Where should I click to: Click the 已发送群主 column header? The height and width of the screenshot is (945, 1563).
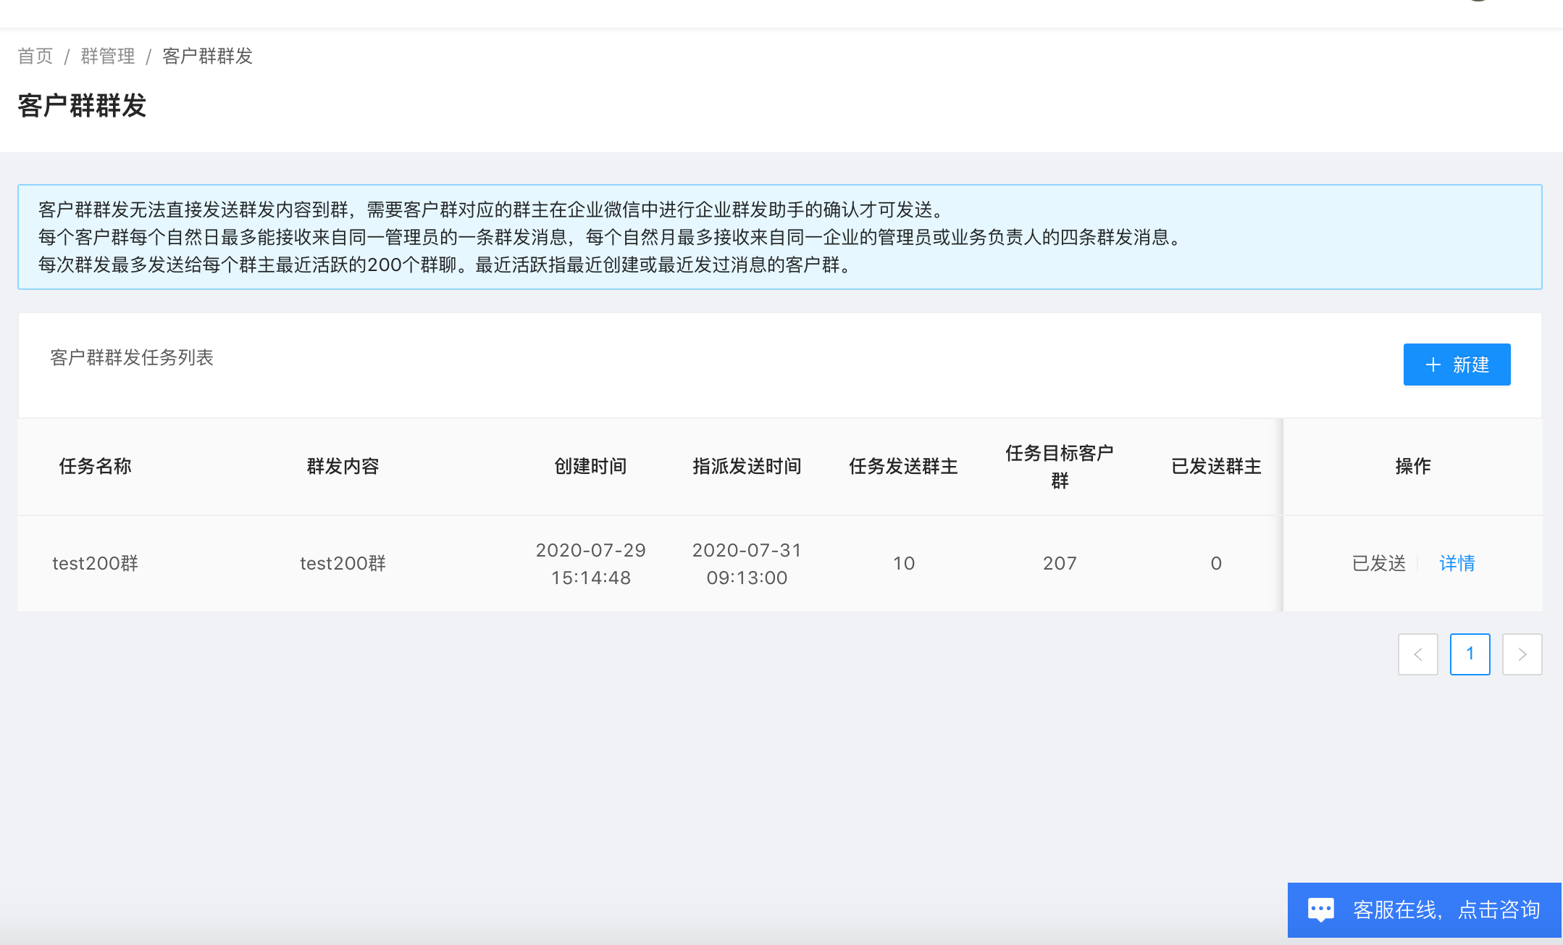(1216, 466)
